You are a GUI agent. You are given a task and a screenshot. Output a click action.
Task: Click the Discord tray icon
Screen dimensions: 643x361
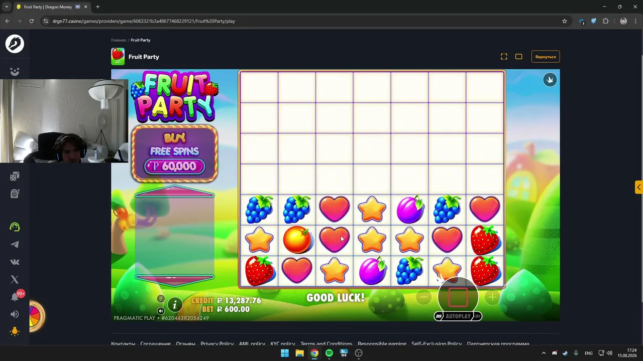[555, 353]
